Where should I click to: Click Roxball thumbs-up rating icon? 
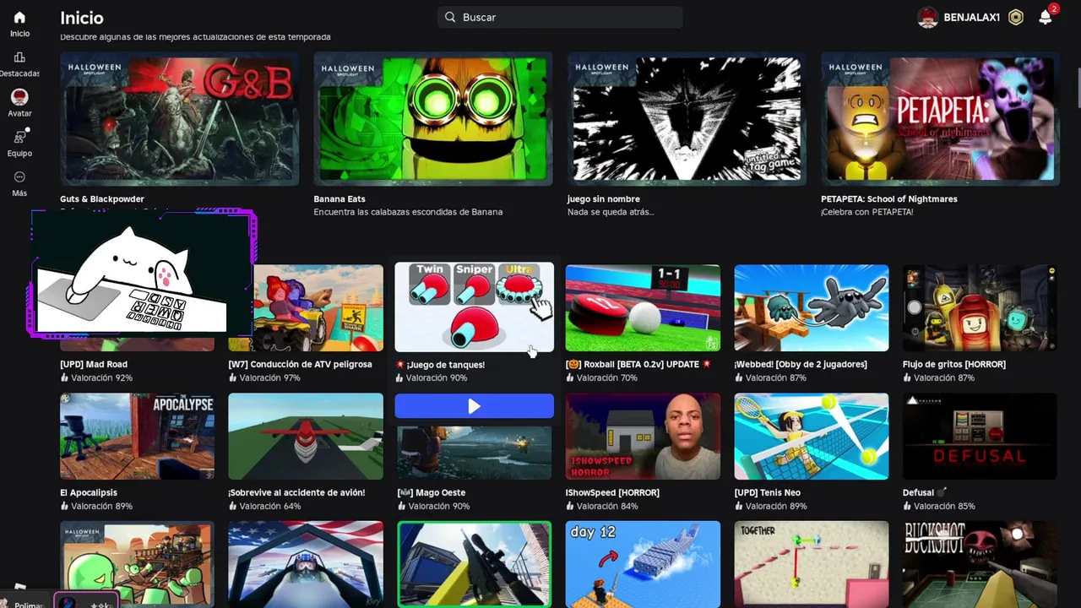point(570,378)
